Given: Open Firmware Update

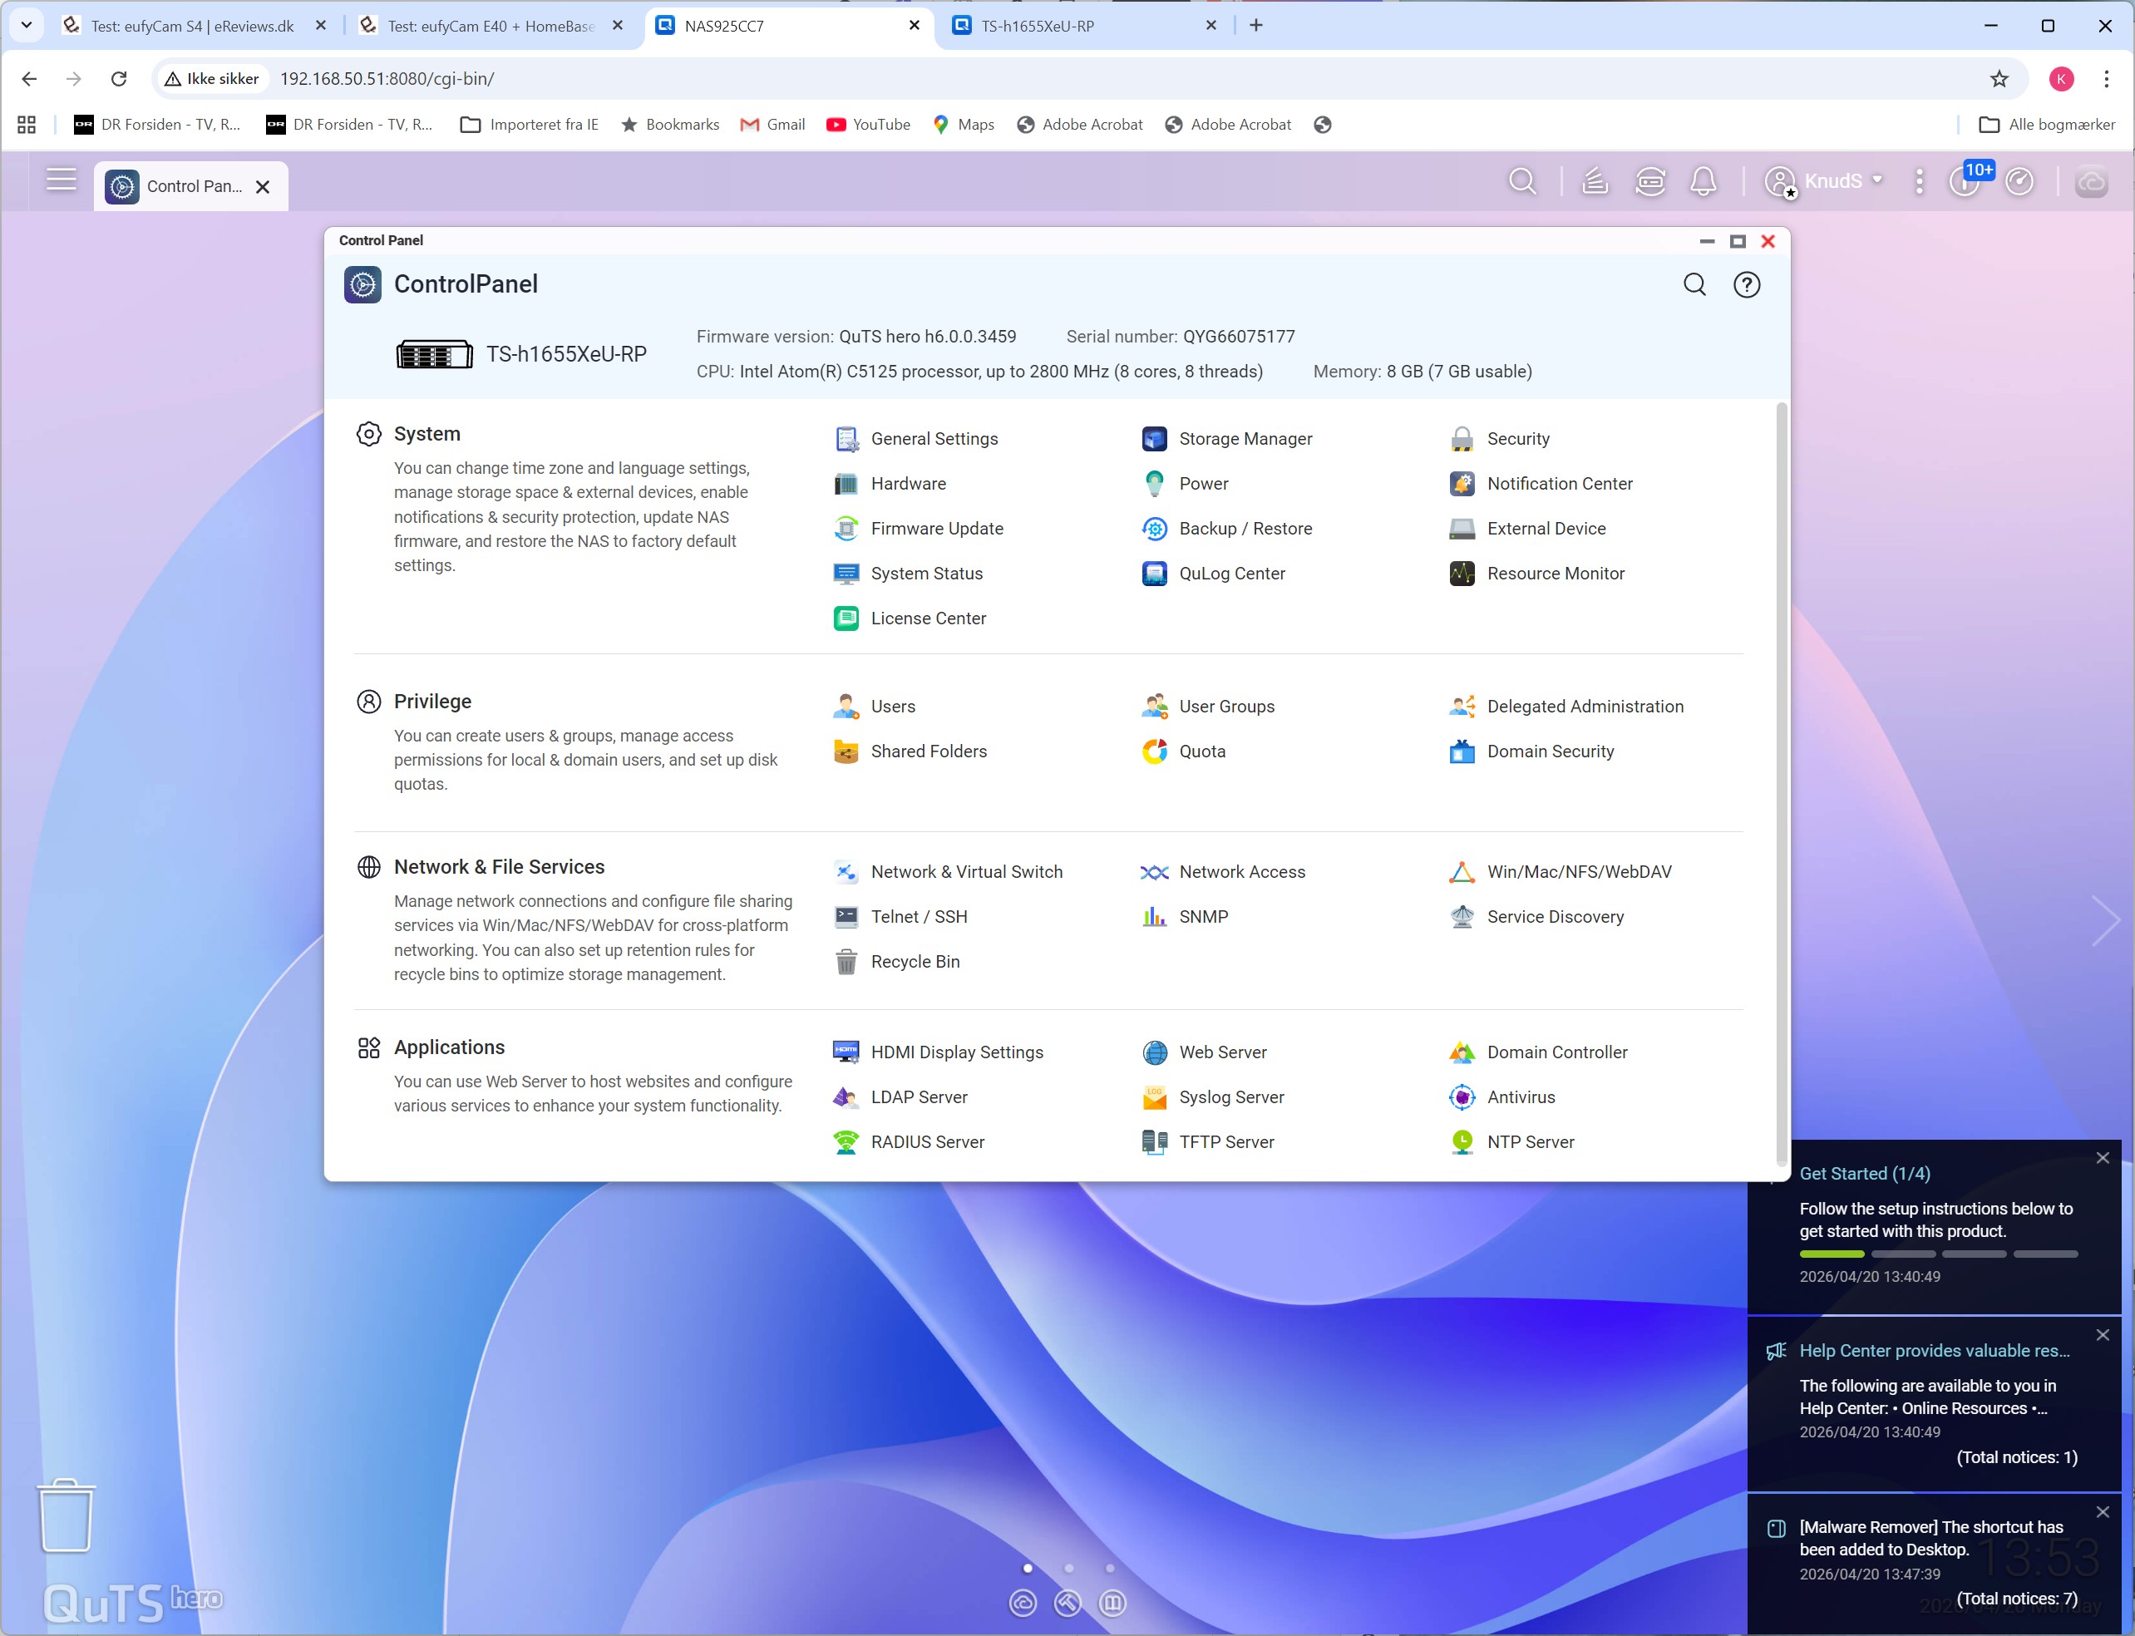Looking at the screenshot, I should click(x=919, y=529).
